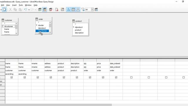Click the empty Field cell after date_ordered
The width and height of the screenshot is (188, 106).
coord(131,64)
